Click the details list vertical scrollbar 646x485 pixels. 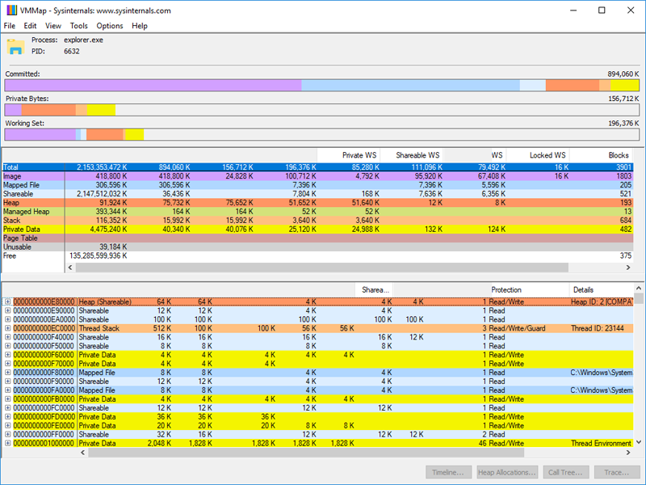640,364
